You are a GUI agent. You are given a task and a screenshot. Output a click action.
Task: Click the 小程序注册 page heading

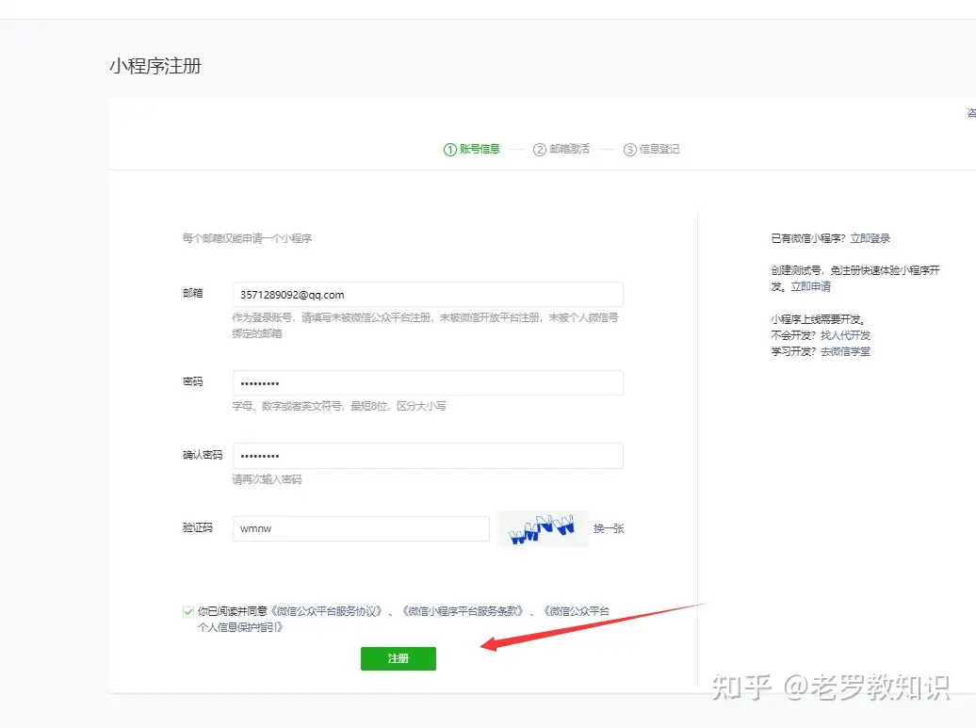pos(155,66)
